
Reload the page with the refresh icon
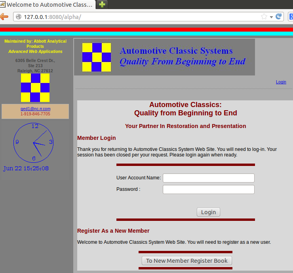point(279,17)
